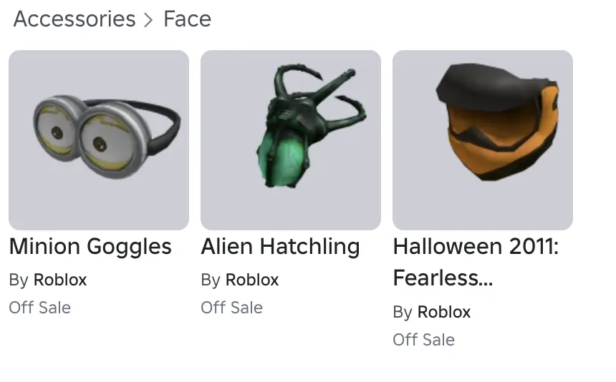
Task: Click the breadcrumb chevron after Accessories
Action: (149, 20)
